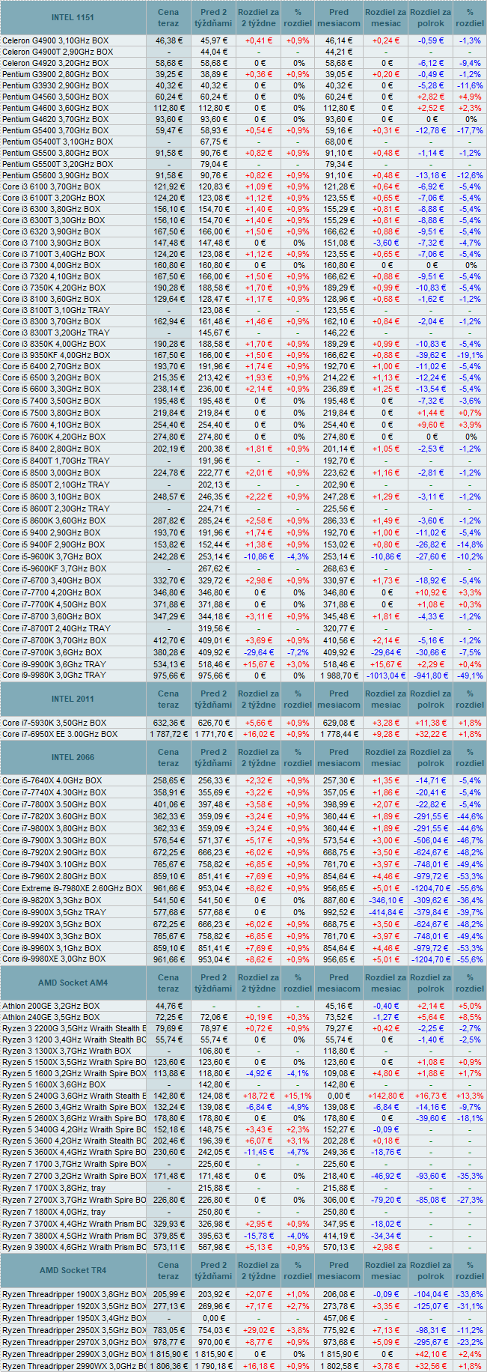Viewport: 487px width, 1372px height.
Task: Click -506,04 € in Core i9-7900X row
Action: [x=431, y=840]
